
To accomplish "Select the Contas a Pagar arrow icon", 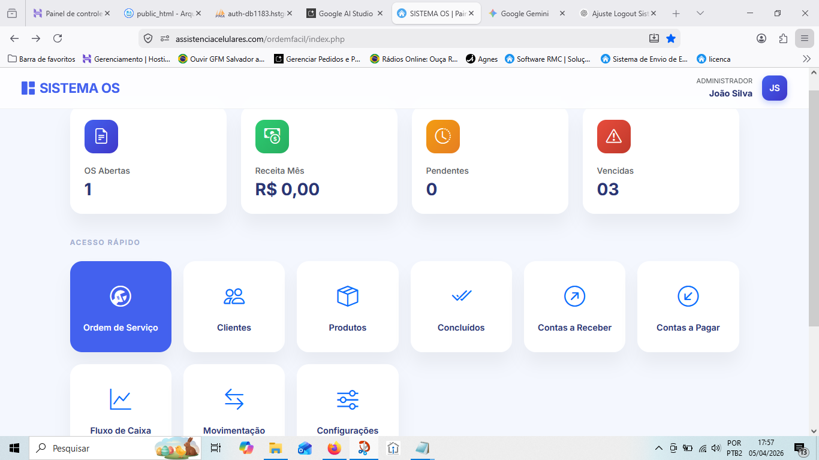I will pos(688,296).
